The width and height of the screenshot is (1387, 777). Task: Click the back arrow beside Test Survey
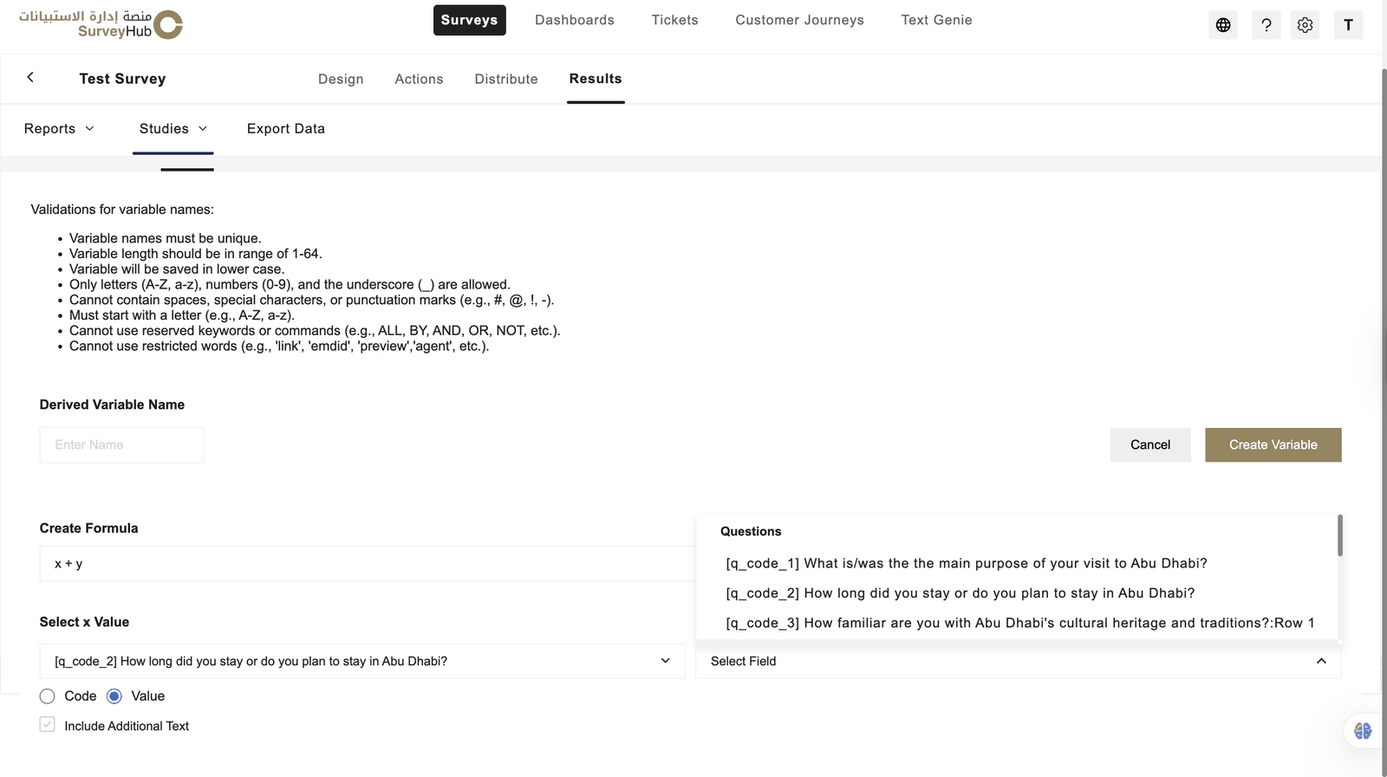click(x=30, y=77)
